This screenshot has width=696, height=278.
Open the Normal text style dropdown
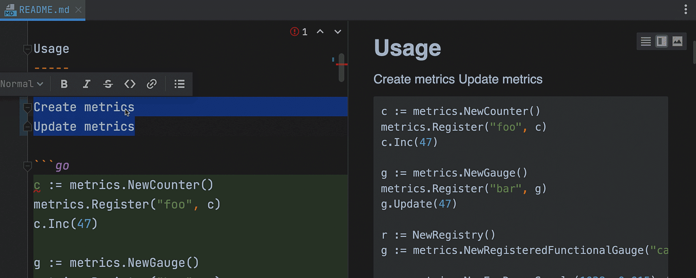[22, 84]
